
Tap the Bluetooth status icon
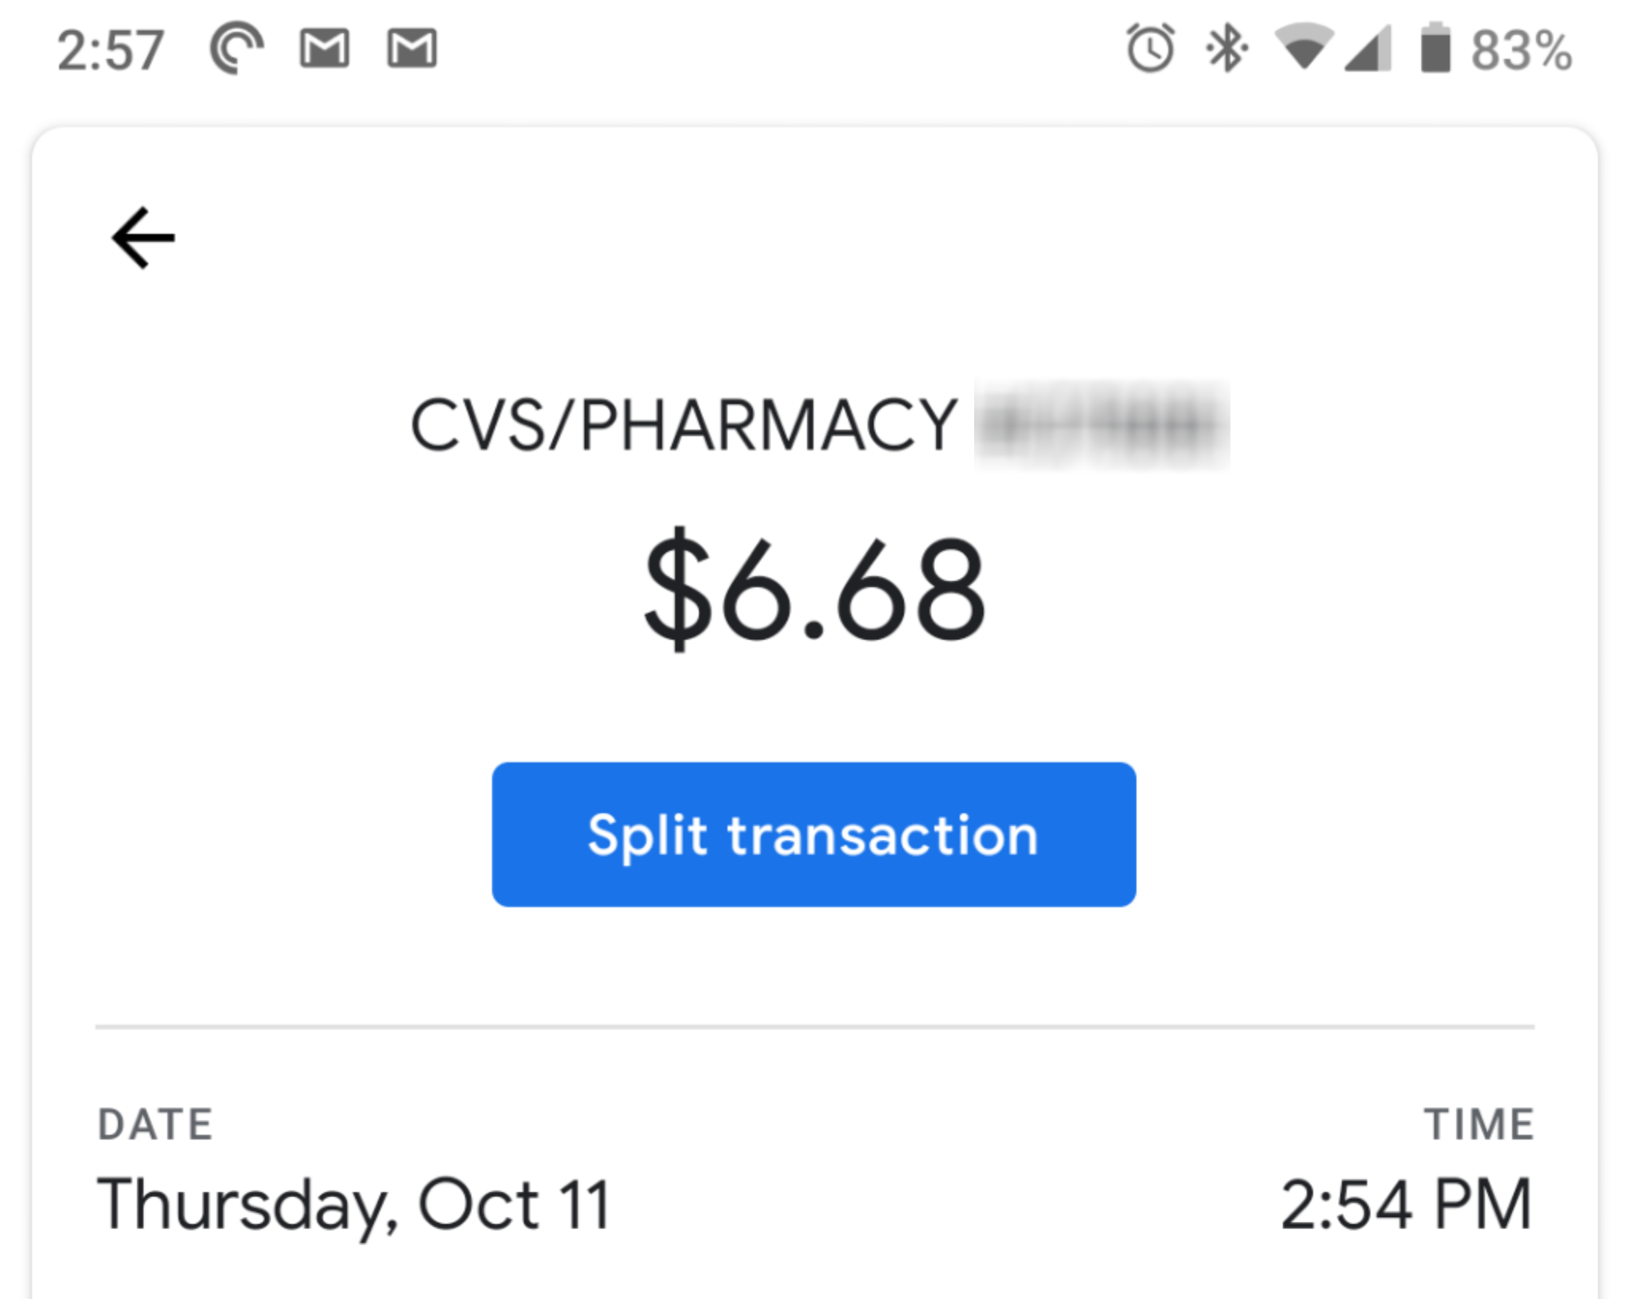[x=1226, y=49]
